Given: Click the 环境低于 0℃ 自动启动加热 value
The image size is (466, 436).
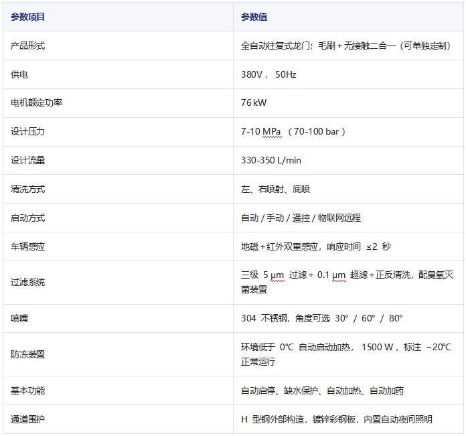Looking at the screenshot, I should [346, 354].
